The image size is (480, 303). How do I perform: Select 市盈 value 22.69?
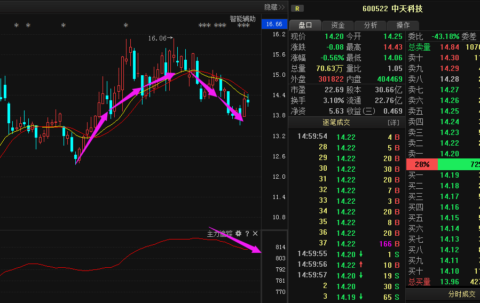pos(334,90)
